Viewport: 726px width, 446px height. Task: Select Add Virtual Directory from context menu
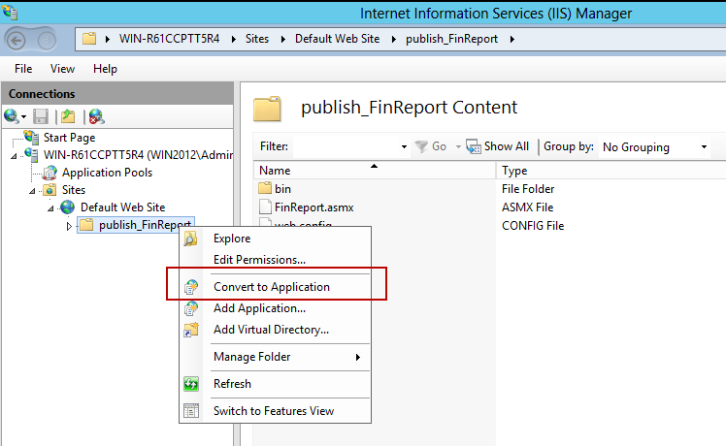(x=271, y=330)
